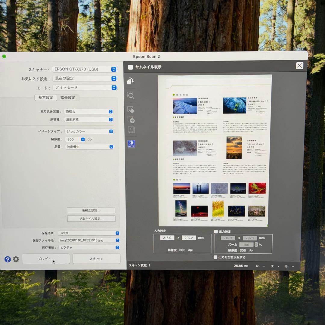Enable 出力を左右反転する checkbox
325x325 pixels.
tap(215, 257)
